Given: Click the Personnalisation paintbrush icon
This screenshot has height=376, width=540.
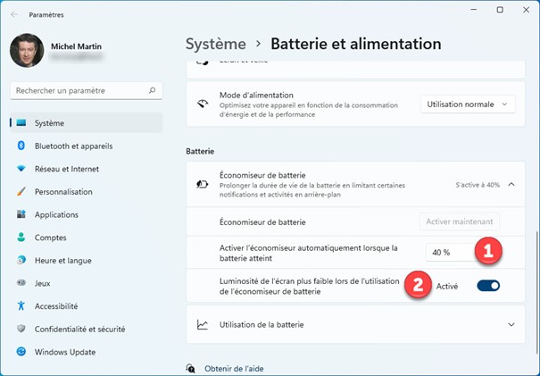Looking at the screenshot, I should (x=21, y=191).
